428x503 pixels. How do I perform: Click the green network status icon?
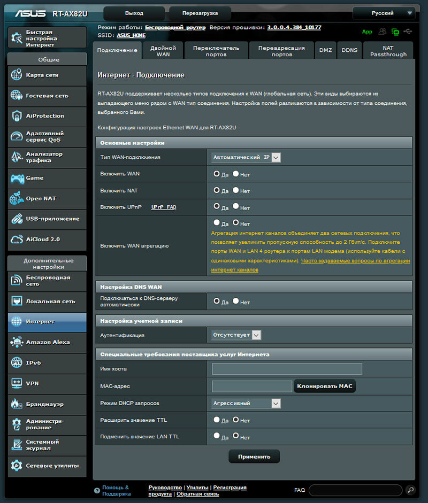[395, 32]
